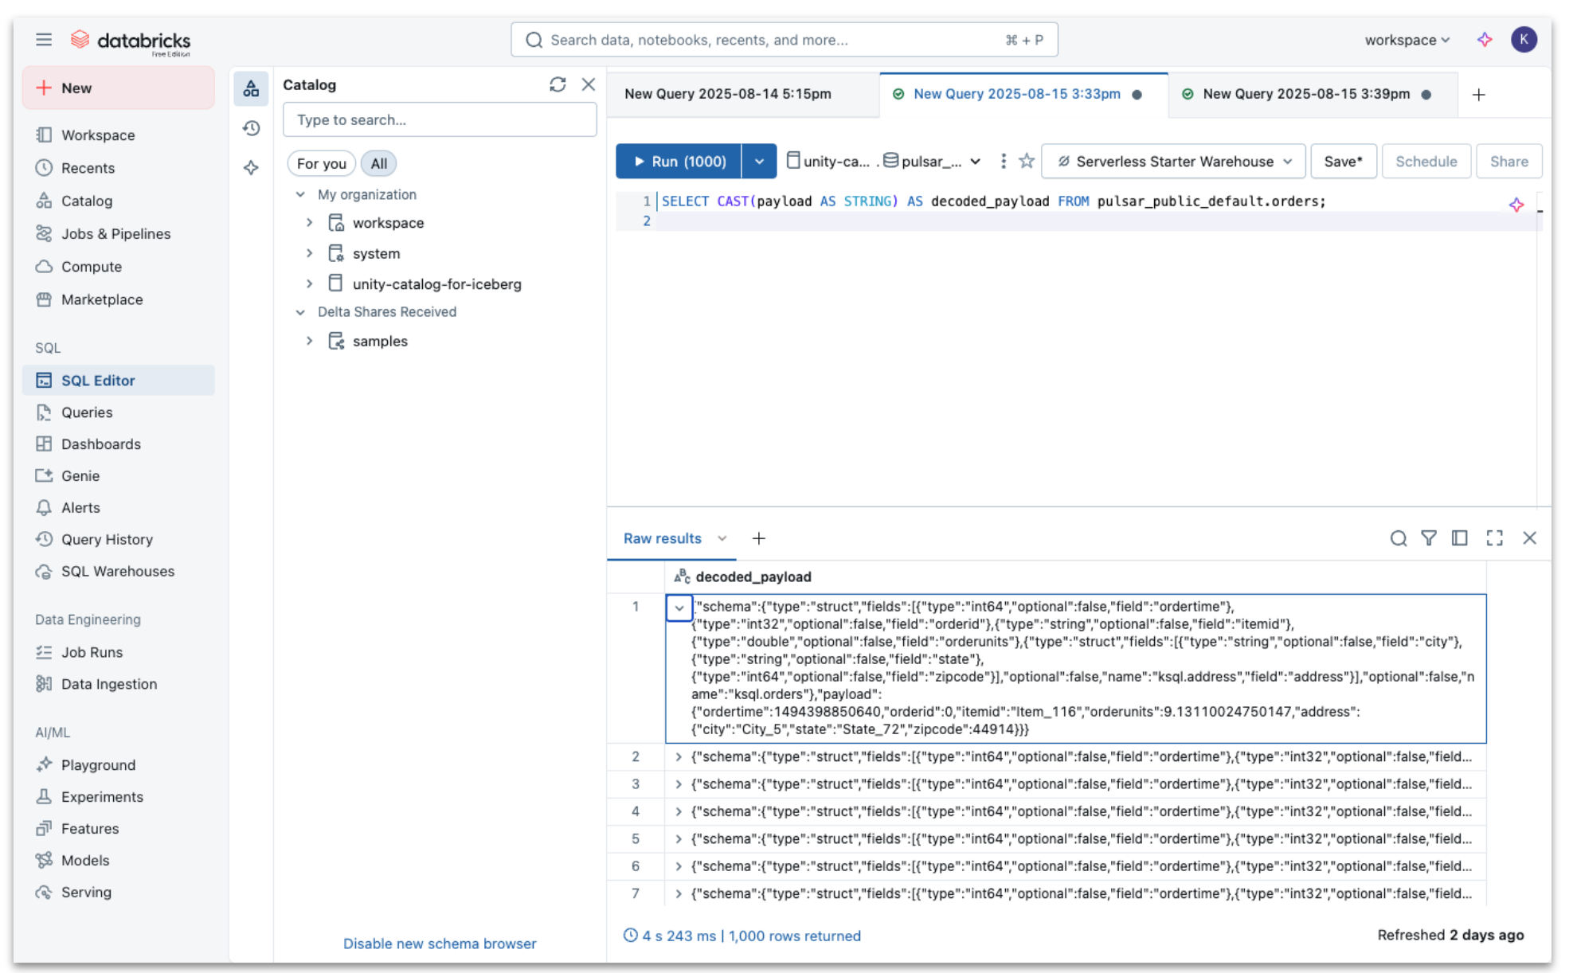Click the Type to search field in Catalog

coord(440,119)
